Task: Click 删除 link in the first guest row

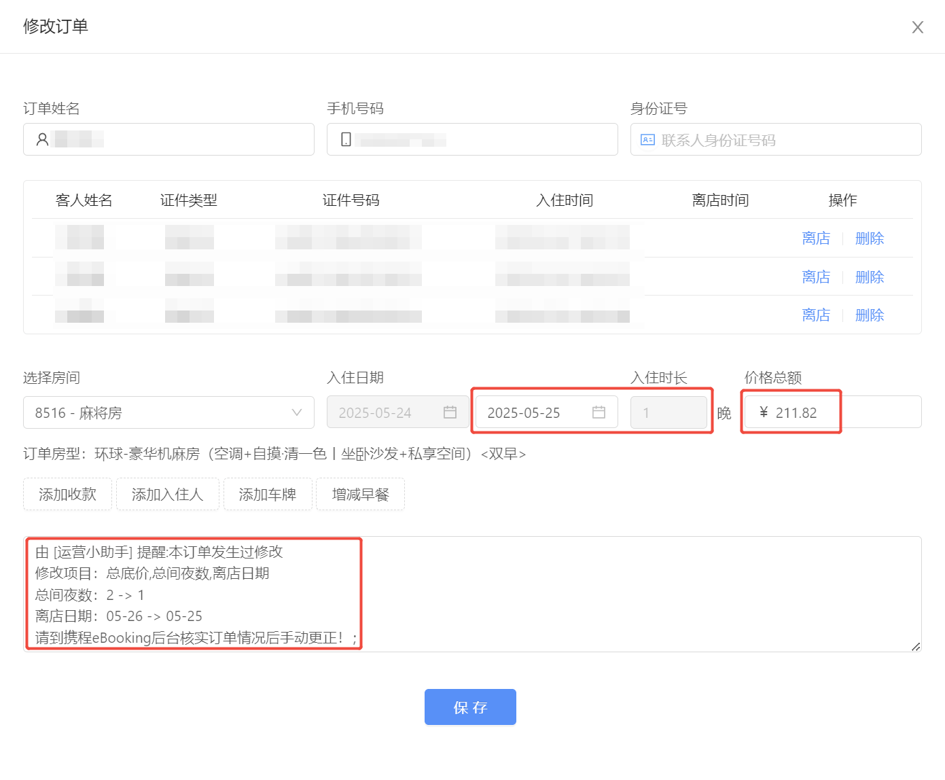Action: pyautogui.click(x=870, y=238)
